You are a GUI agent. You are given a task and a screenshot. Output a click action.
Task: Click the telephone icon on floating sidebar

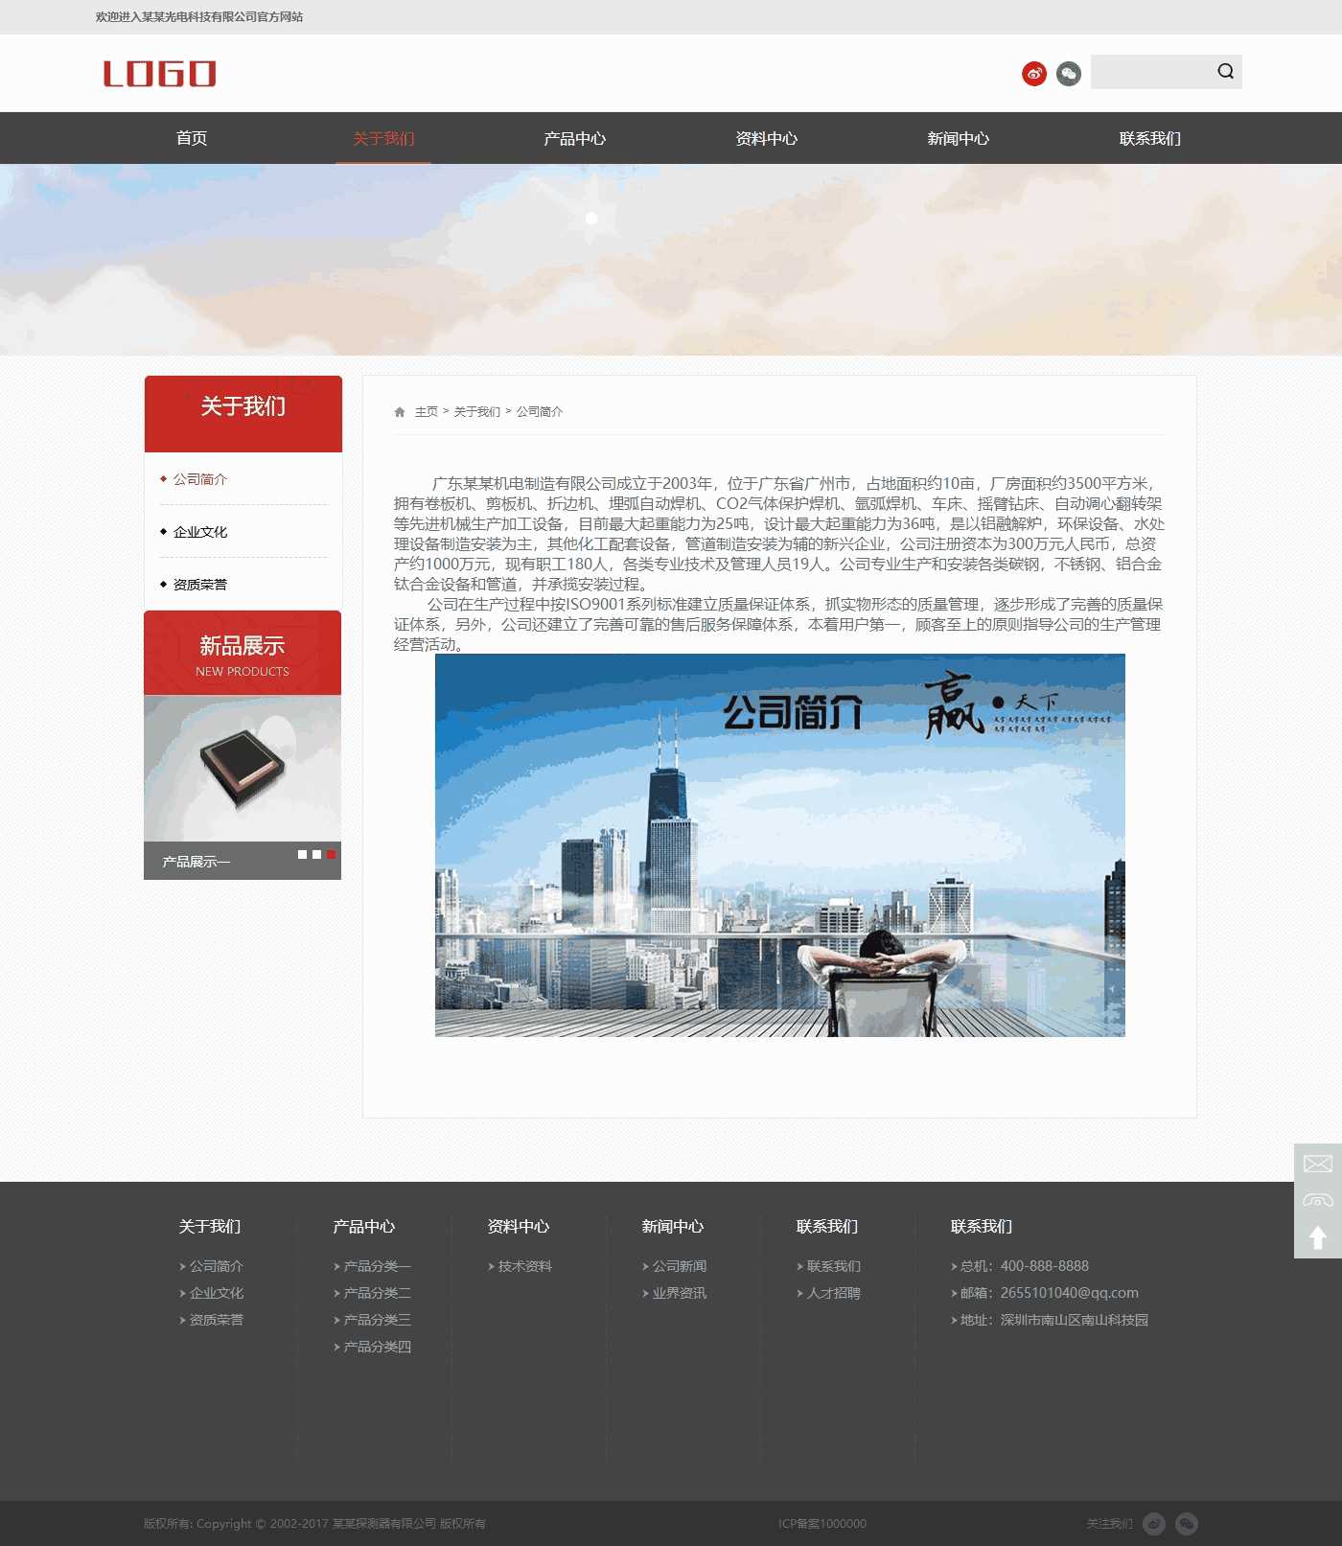coord(1317,1200)
